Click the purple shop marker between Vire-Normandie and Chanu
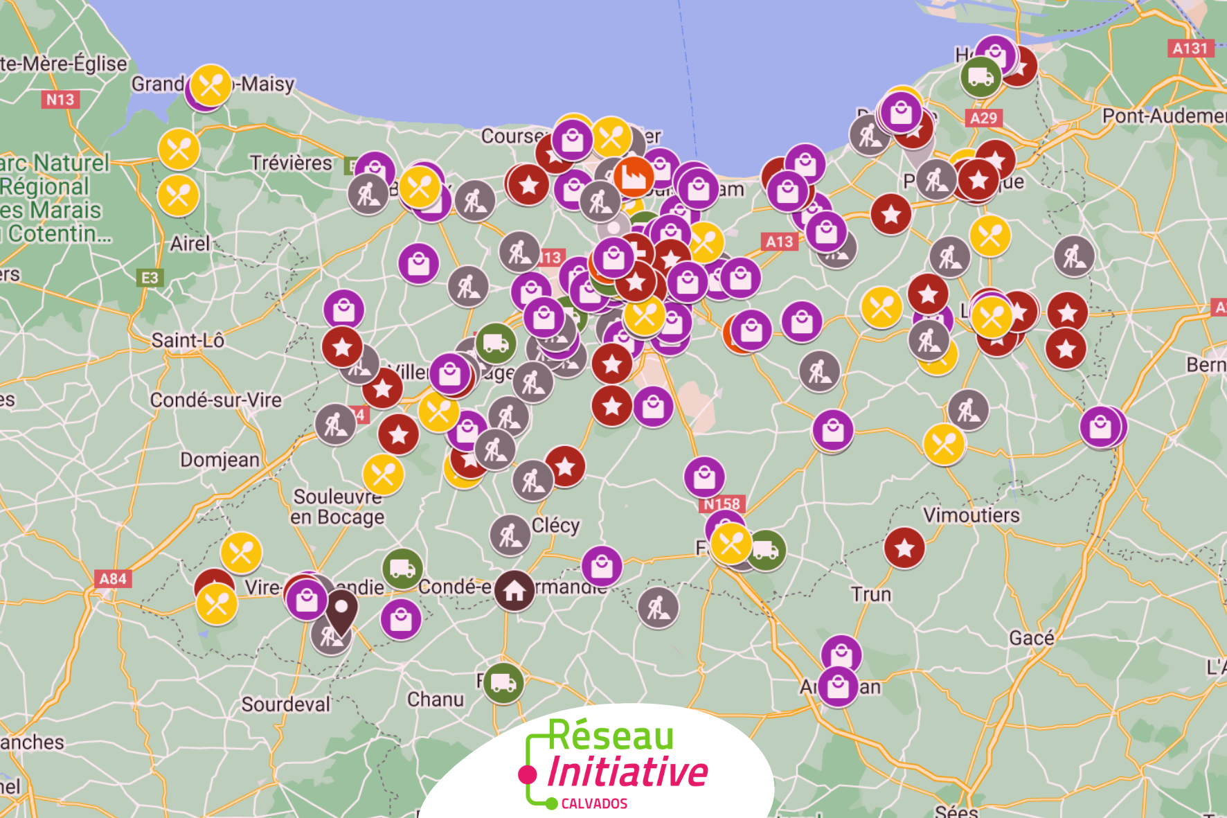Viewport: 1227px width, 818px height. pyautogui.click(x=401, y=619)
